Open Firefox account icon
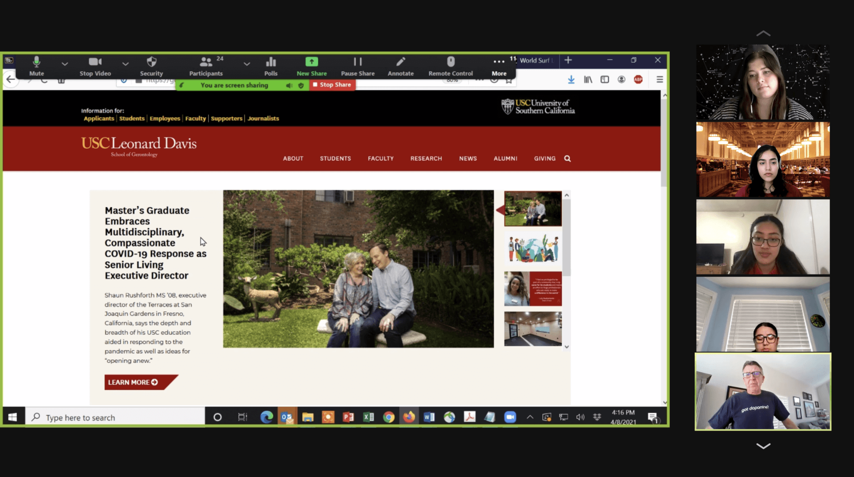The height and width of the screenshot is (477, 854). [621, 79]
